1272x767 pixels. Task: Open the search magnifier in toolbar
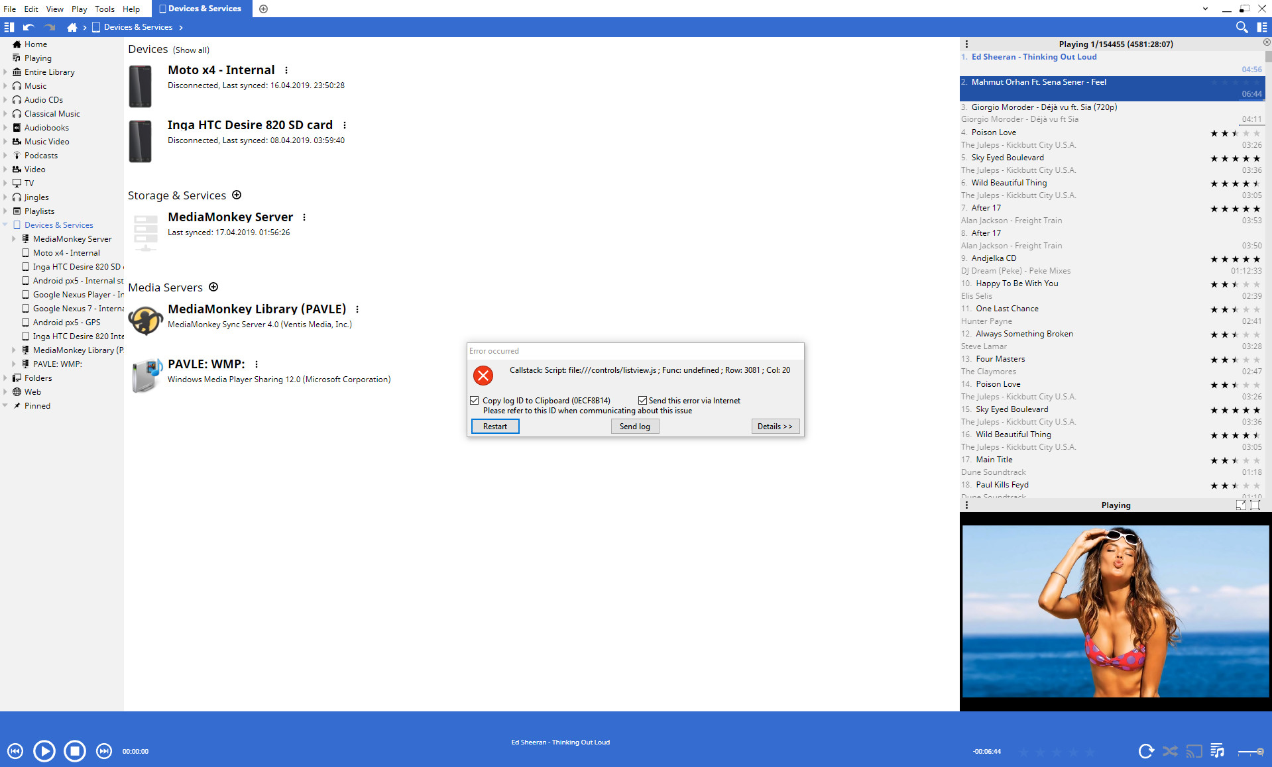1242,27
